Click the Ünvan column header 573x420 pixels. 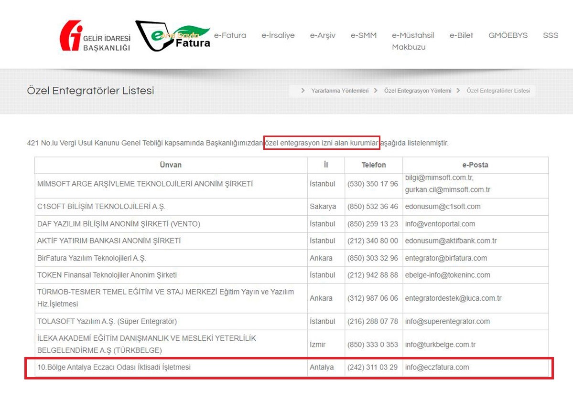(x=171, y=165)
